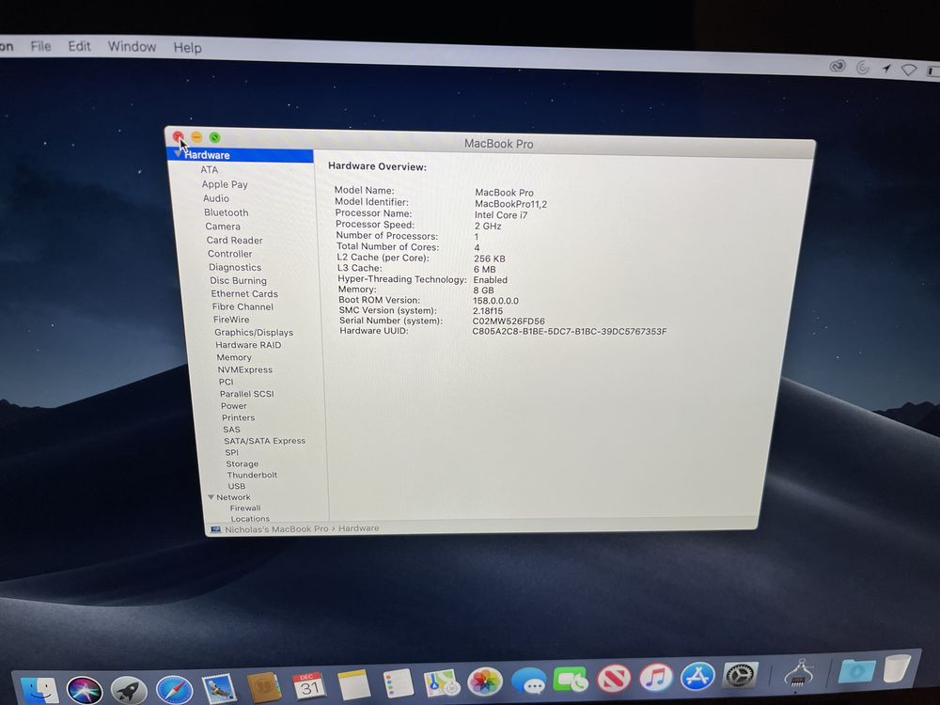Click the Creative Cloud menu bar icon
The width and height of the screenshot is (940, 705).
pyautogui.click(x=838, y=67)
